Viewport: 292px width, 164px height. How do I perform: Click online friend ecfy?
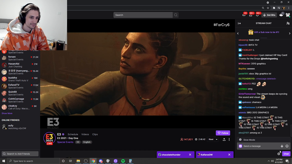[x=20, y=127]
